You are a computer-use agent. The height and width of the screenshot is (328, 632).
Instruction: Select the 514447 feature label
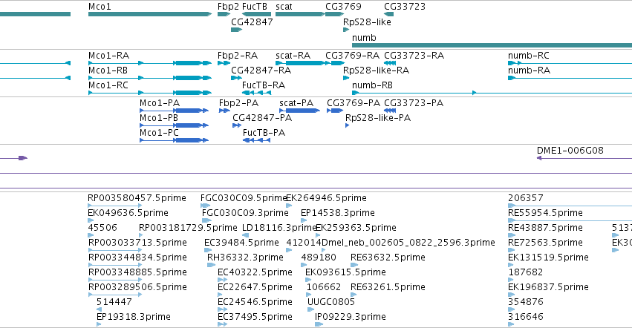tap(114, 302)
